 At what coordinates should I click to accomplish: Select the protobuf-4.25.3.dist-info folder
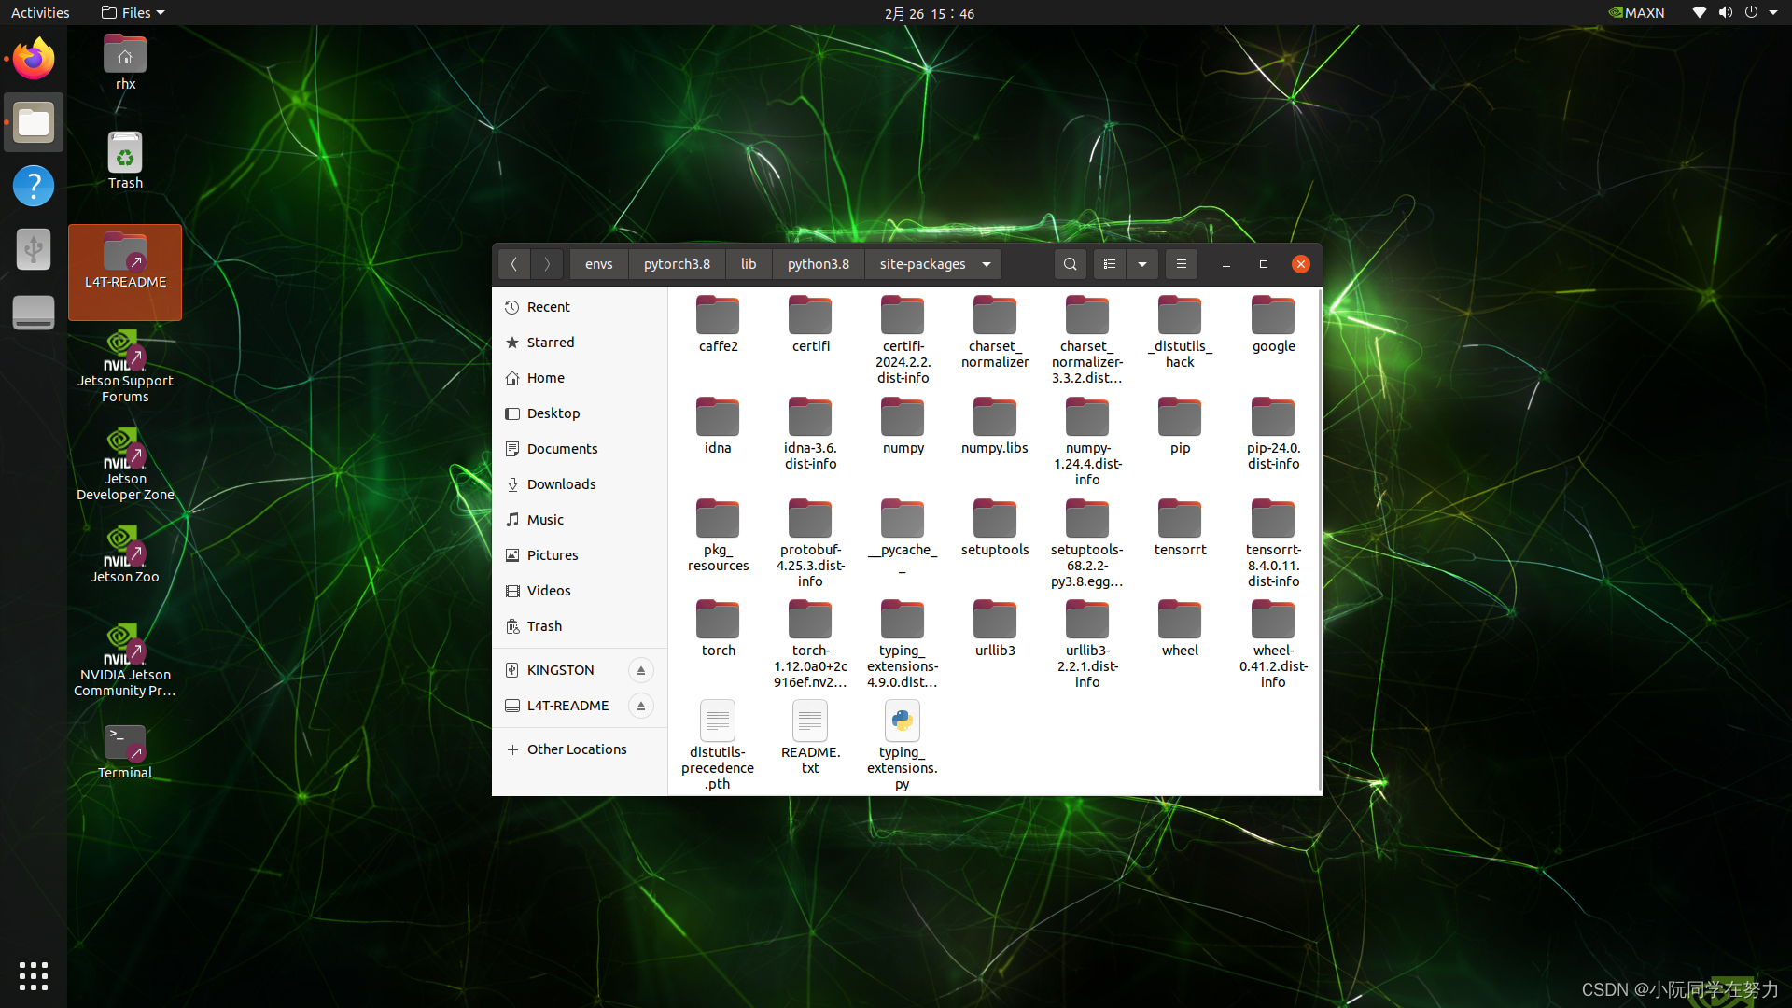tap(810, 542)
